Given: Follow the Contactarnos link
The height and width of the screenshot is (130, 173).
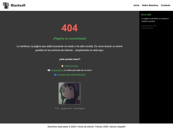Looking at the screenshot, I should coord(57,70).
